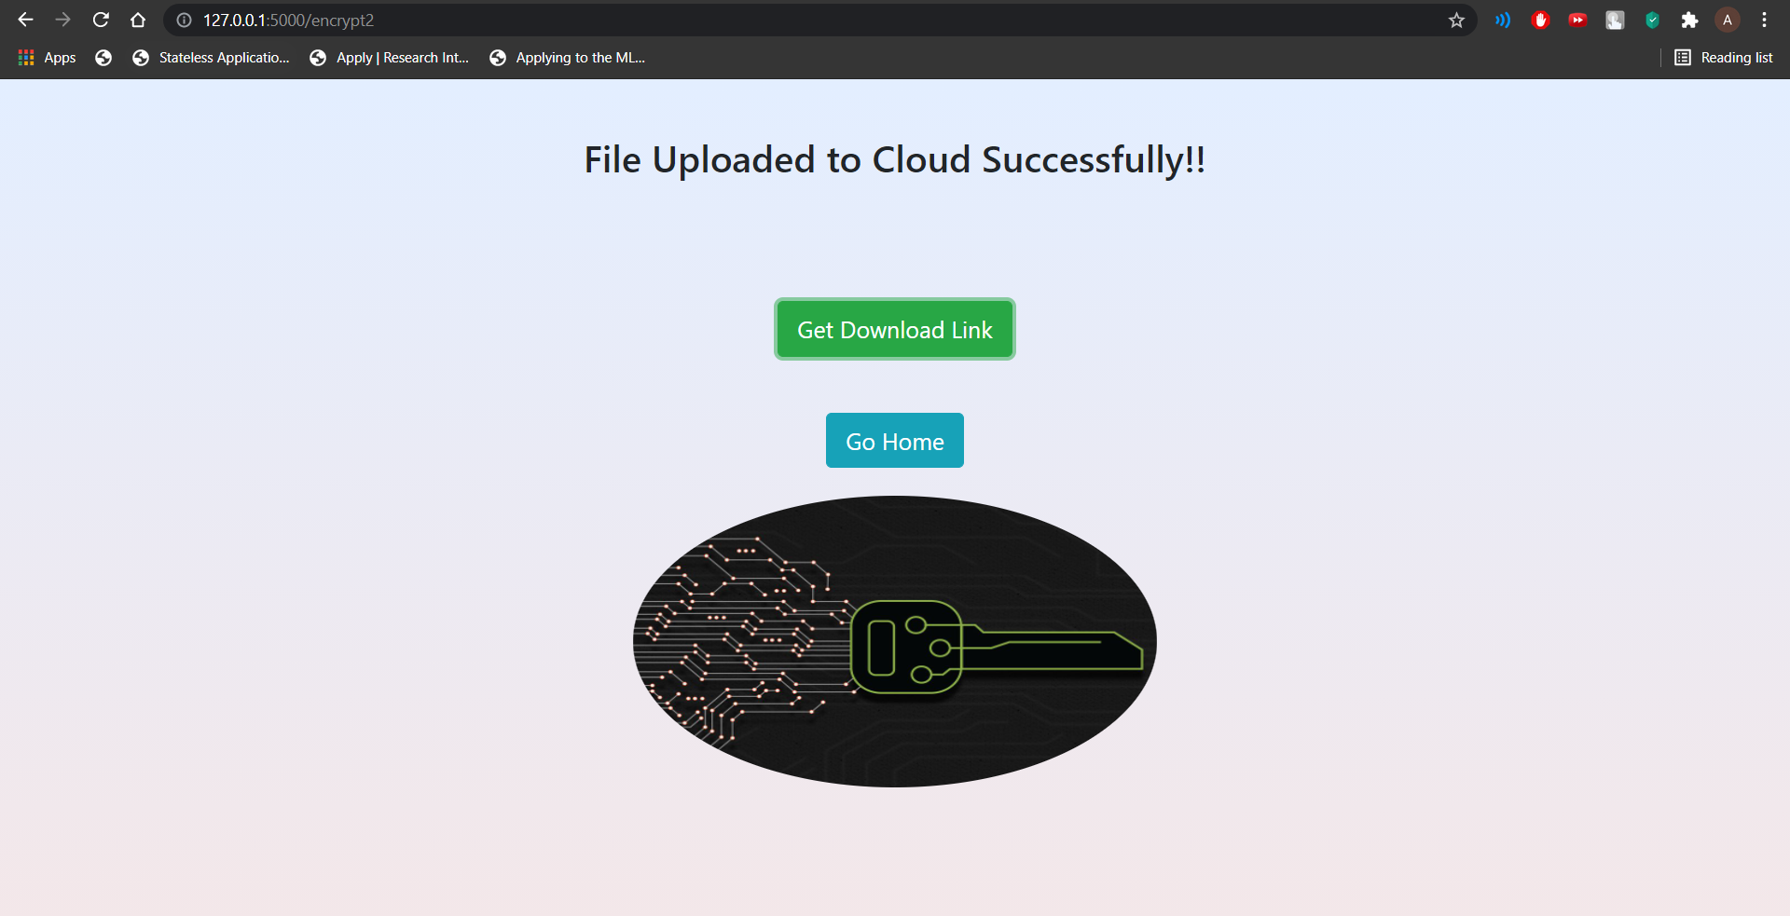Open the Apply | Research Int... bookmark

click(390, 58)
